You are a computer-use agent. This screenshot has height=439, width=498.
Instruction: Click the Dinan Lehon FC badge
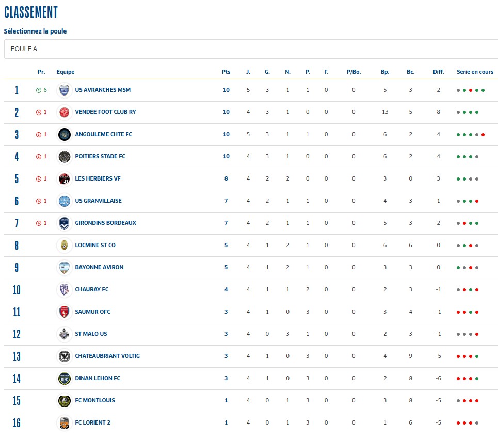pos(64,378)
